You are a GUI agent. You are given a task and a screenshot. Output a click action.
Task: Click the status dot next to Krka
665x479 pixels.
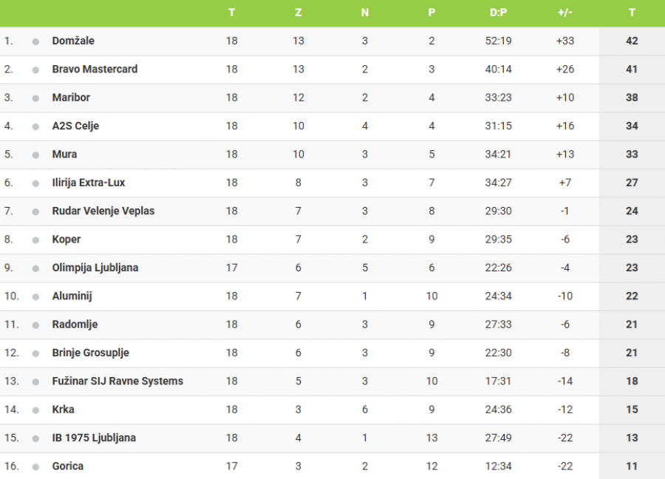point(35,410)
